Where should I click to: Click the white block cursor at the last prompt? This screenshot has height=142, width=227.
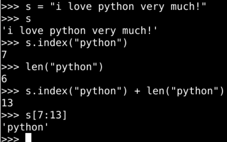pos(28,139)
